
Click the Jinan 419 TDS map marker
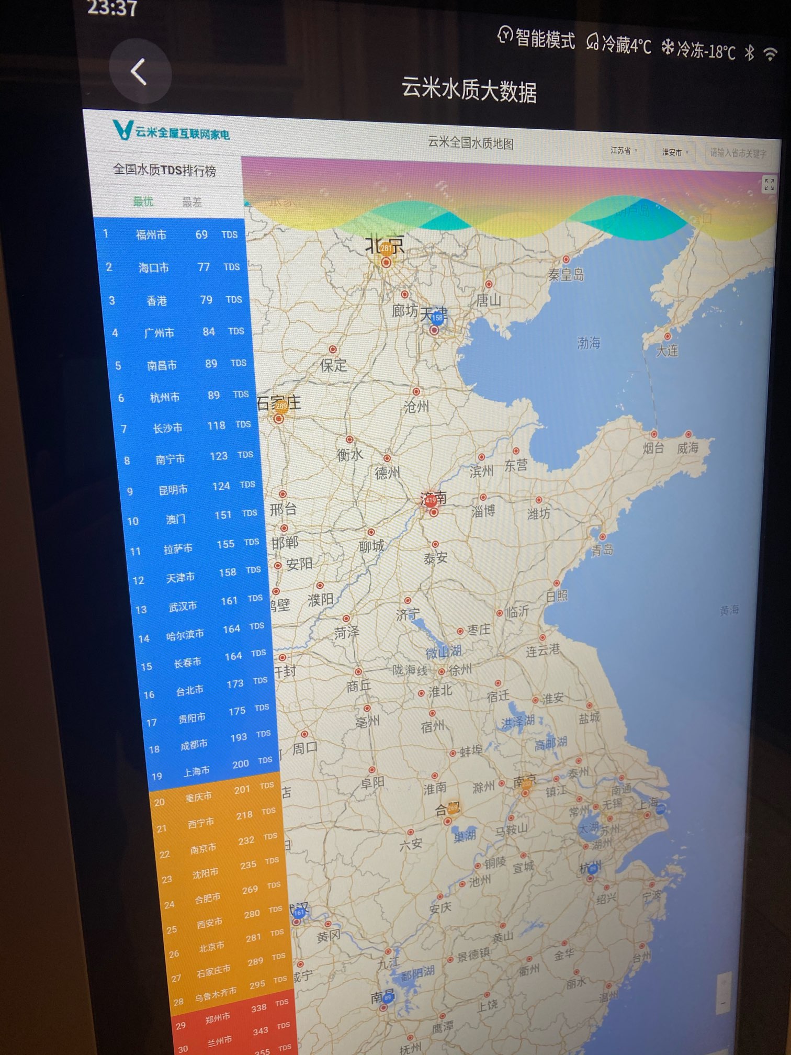click(x=430, y=500)
